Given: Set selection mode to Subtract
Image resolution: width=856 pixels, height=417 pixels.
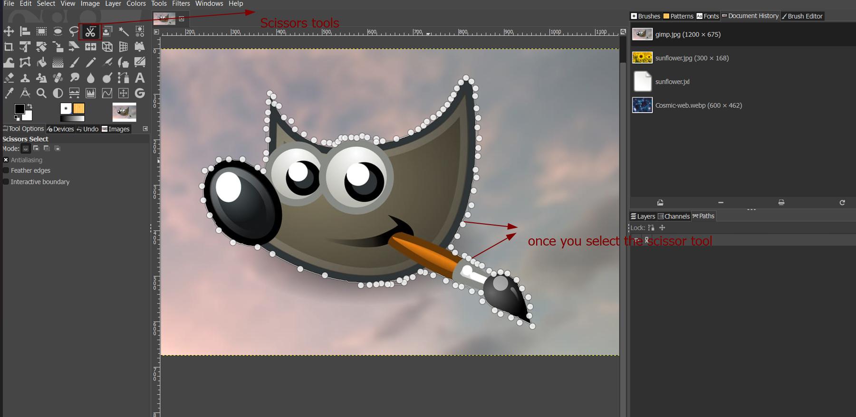Looking at the screenshot, I should pyautogui.click(x=47, y=149).
